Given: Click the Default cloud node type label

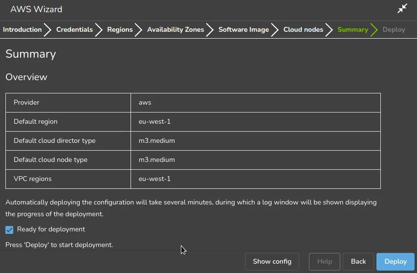Looking at the screenshot, I should pos(50,160).
